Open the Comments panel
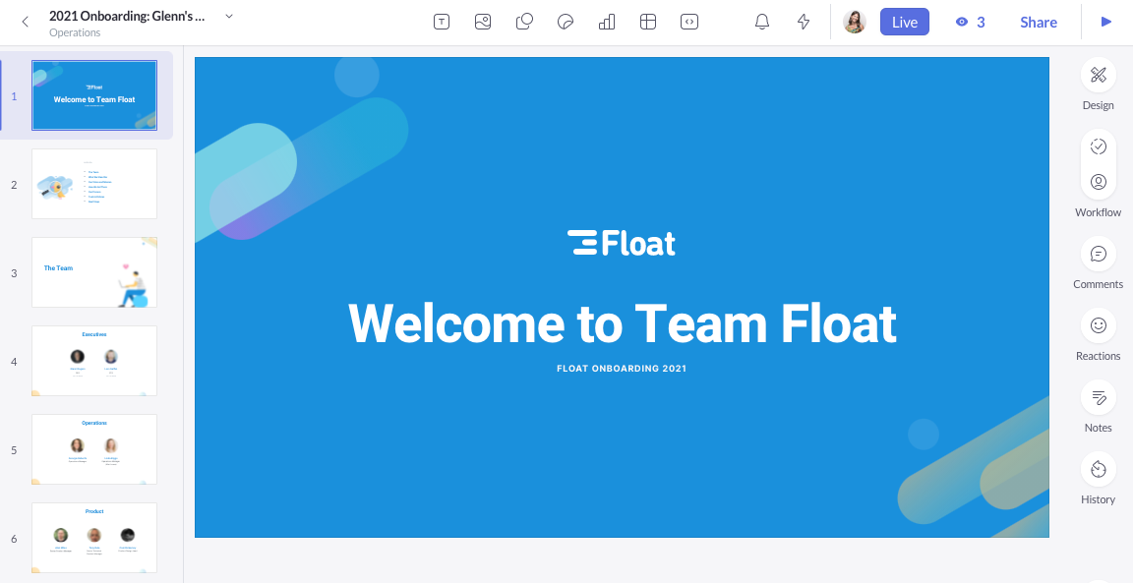The height and width of the screenshot is (583, 1133). pyautogui.click(x=1098, y=254)
